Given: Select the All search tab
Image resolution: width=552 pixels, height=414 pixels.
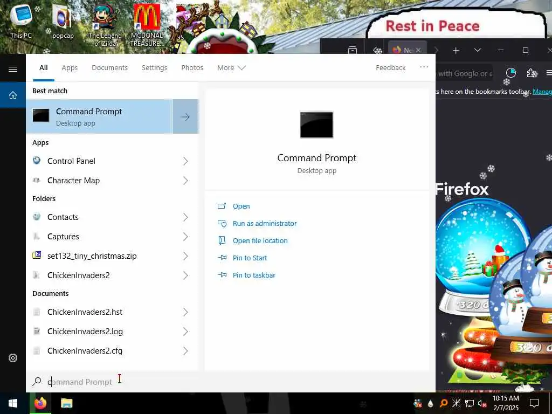Looking at the screenshot, I should coord(43,67).
